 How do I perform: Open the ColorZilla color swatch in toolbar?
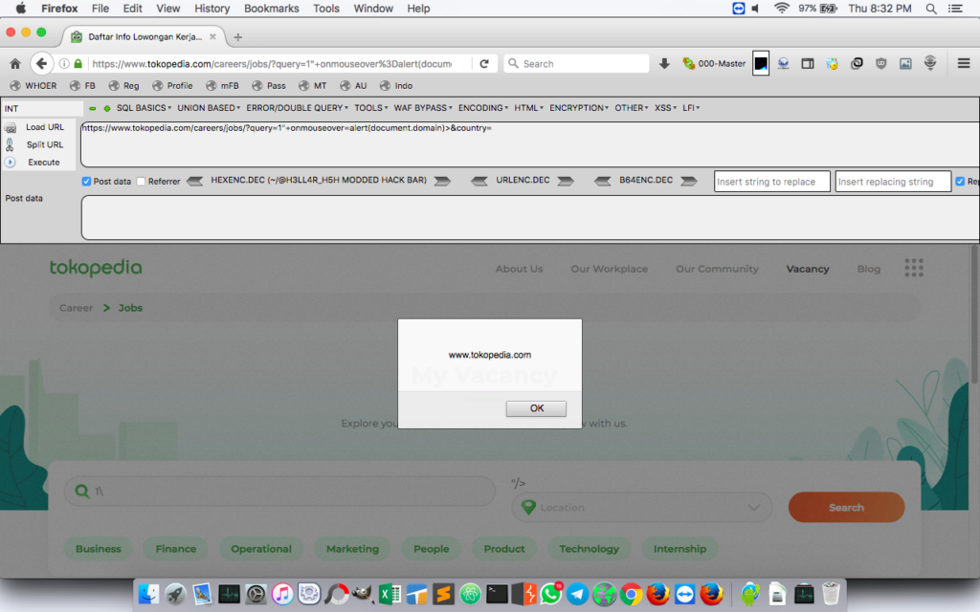(x=761, y=63)
